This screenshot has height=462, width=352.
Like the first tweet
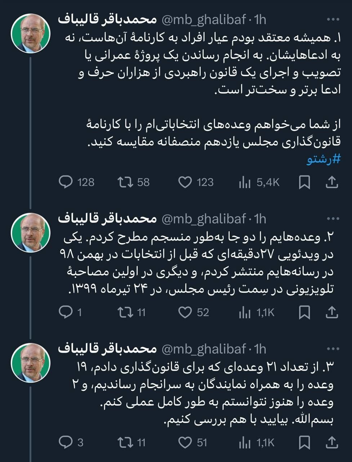click(x=186, y=183)
